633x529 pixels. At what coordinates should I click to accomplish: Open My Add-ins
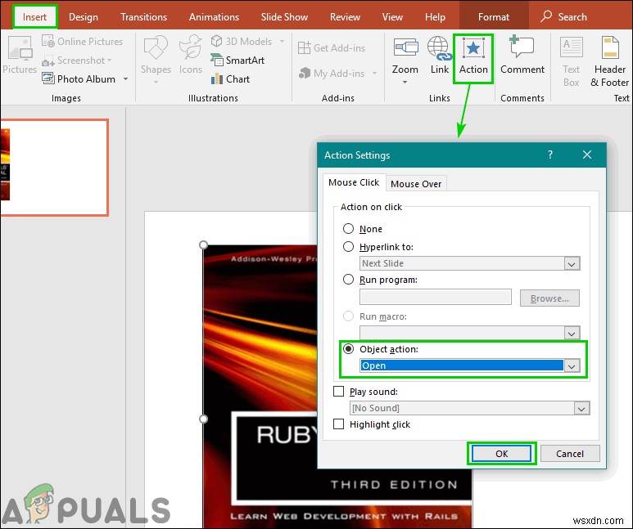(x=332, y=74)
